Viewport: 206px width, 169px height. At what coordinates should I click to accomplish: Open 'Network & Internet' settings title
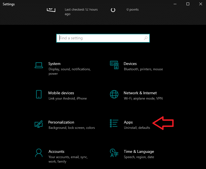140,93
